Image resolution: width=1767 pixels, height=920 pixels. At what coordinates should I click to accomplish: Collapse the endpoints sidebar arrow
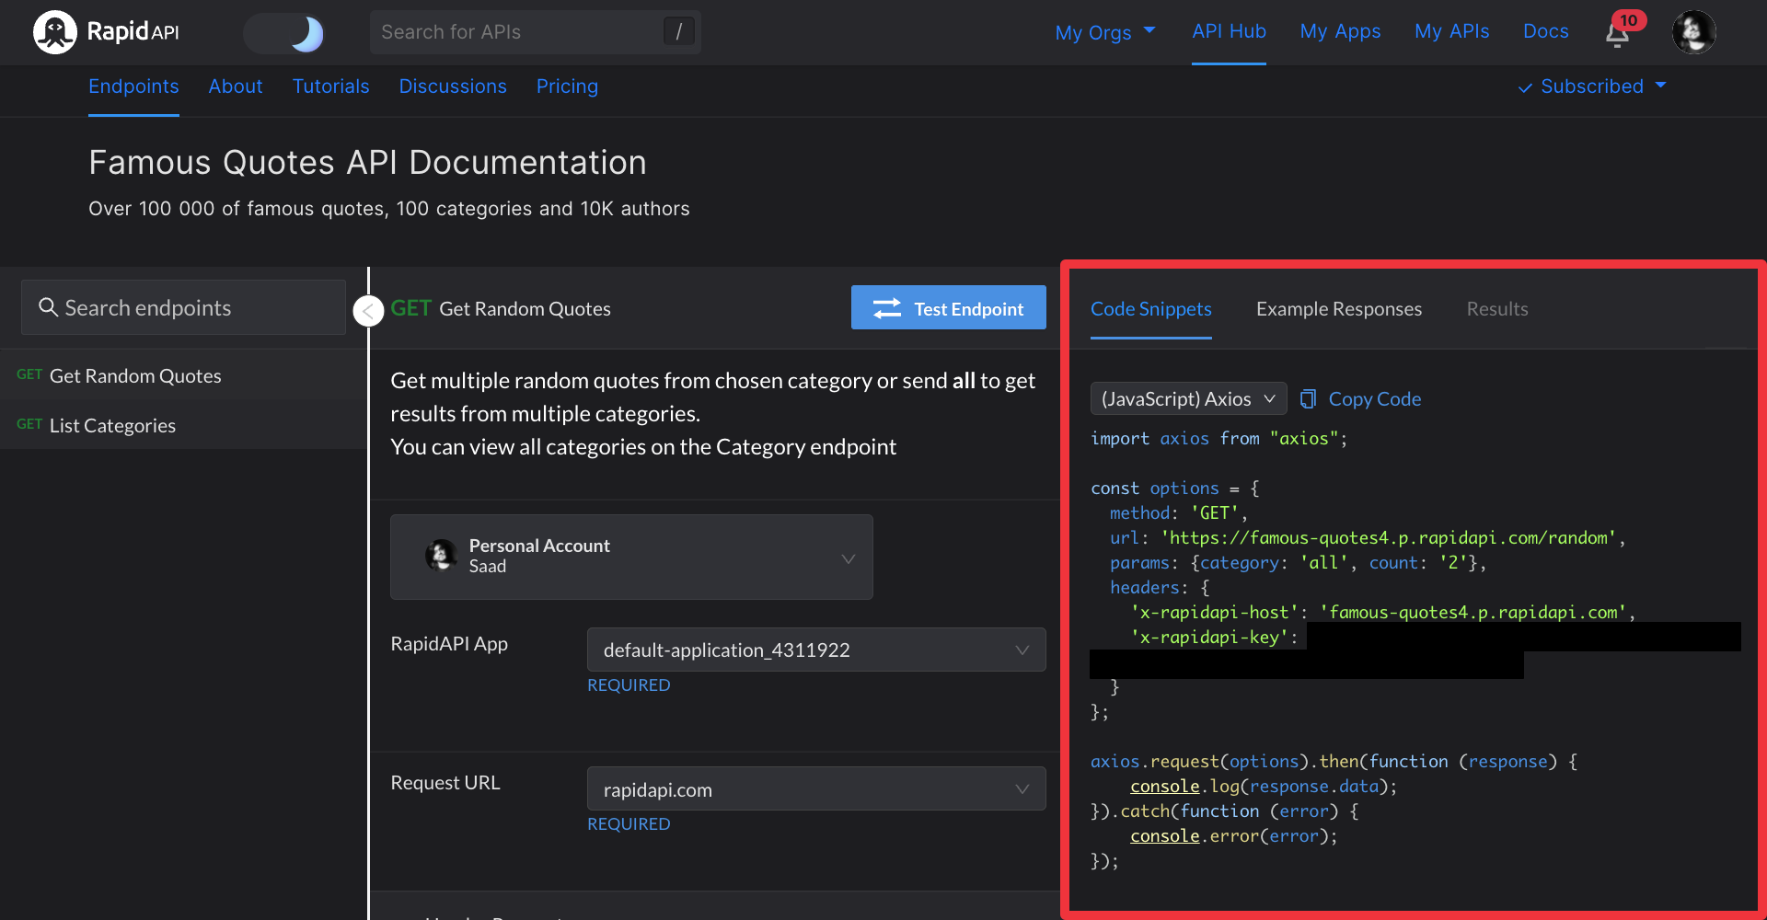pos(368,311)
